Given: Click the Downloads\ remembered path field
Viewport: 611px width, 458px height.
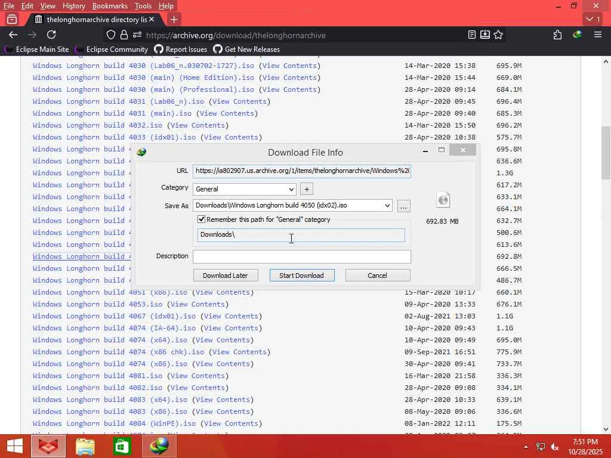Looking at the screenshot, I should (x=301, y=235).
